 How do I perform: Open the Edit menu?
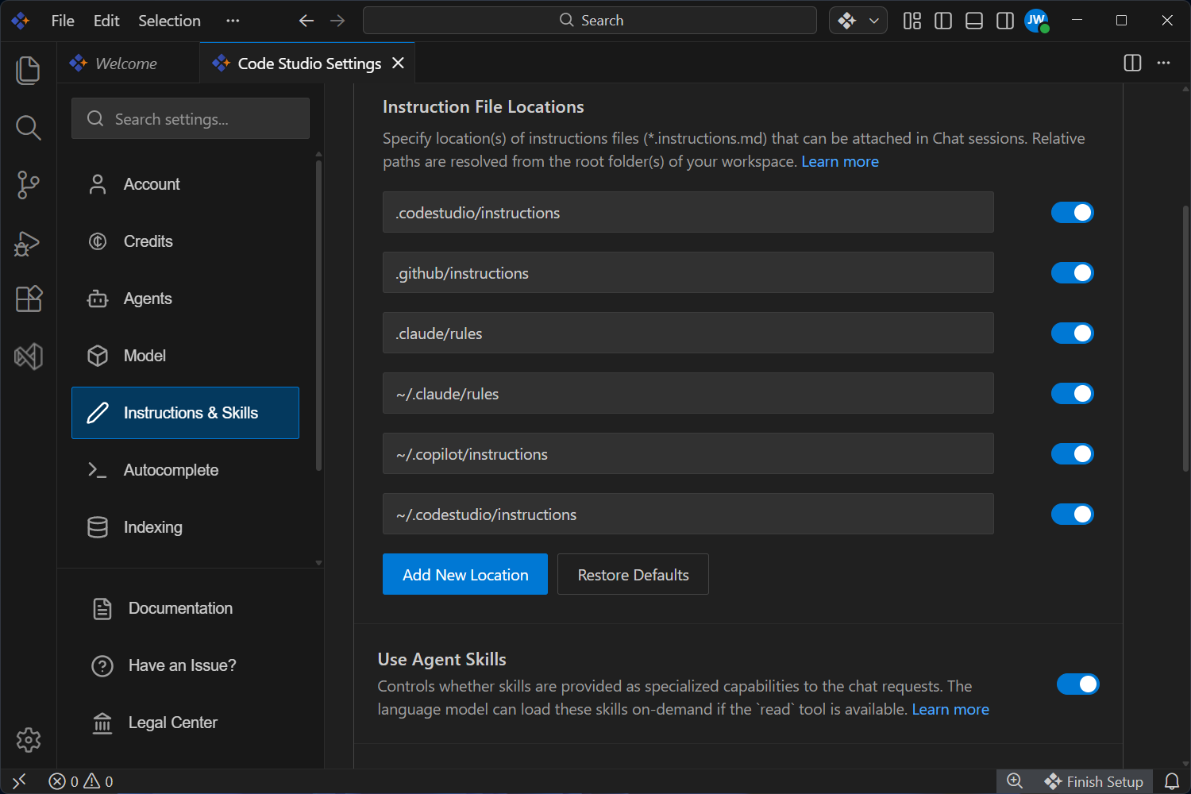point(106,21)
